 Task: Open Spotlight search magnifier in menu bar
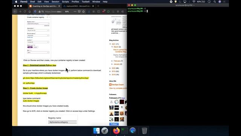tap(215, 2)
